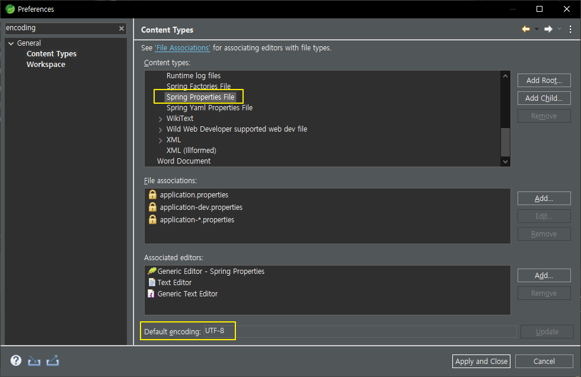Select the General category
Screen dimensions: 581x377
[x=29, y=43]
